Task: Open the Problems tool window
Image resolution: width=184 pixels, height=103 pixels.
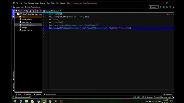Action: tap(28, 94)
